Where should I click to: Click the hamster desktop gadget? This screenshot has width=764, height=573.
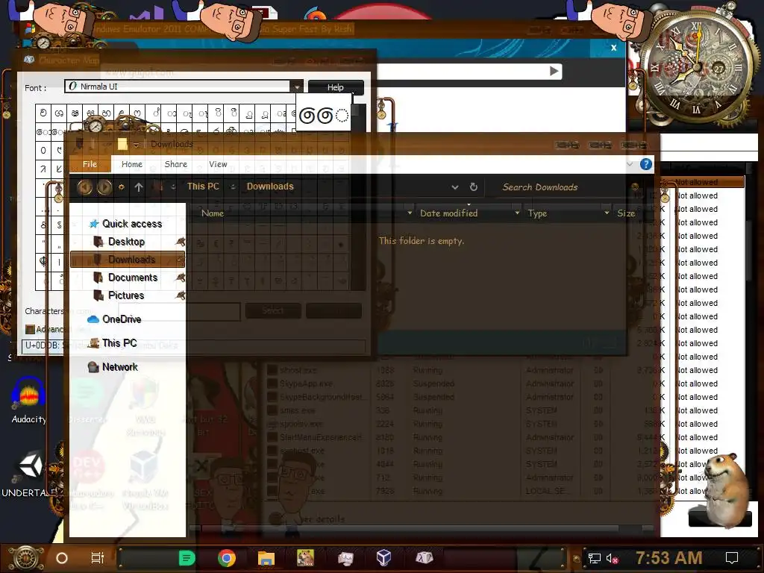click(726, 491)
